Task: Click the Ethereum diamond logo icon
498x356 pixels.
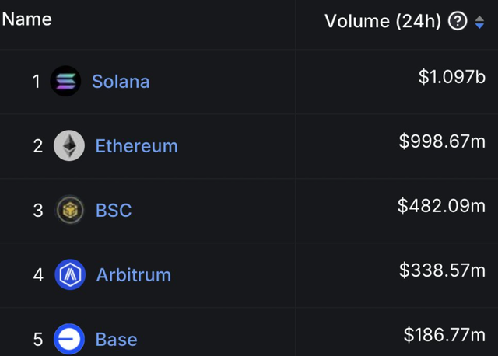Action: pyautogui.click(x=69, y=145)
